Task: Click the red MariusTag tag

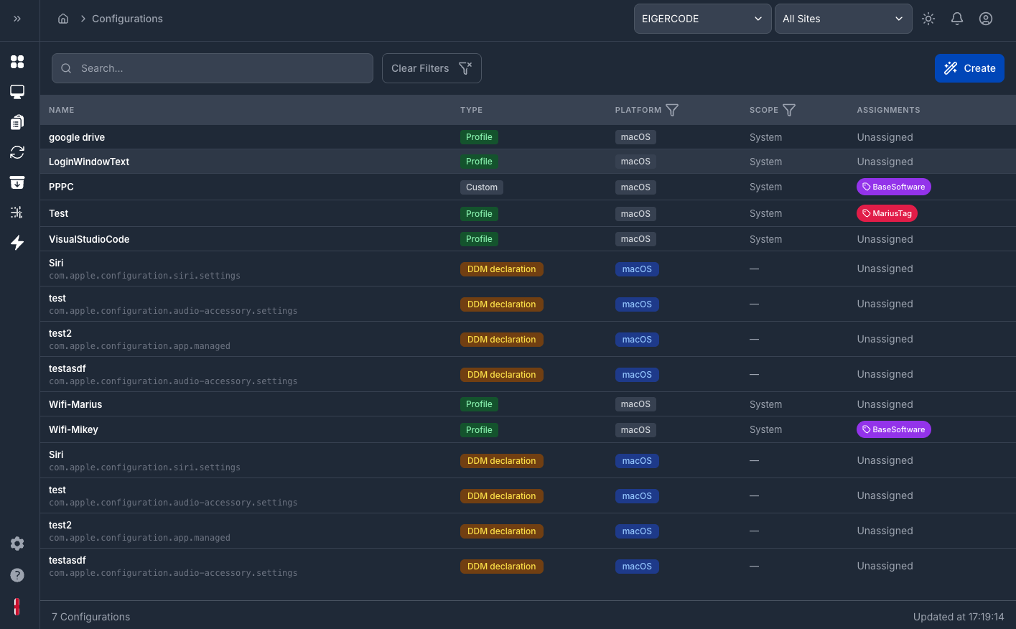Action: tap(887, 213)
